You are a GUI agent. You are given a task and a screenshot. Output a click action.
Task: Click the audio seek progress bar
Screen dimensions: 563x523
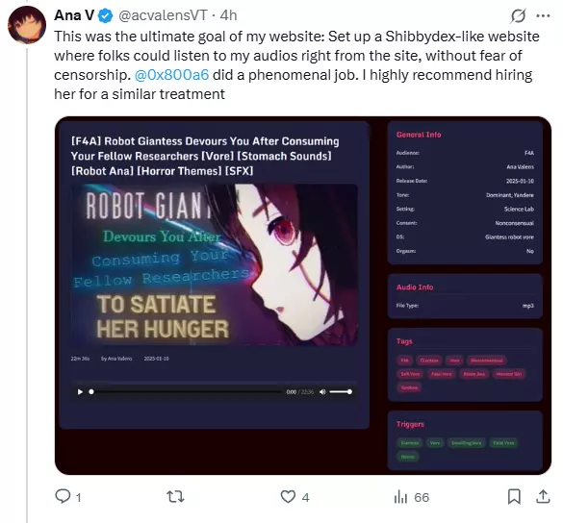coord(186,391)
